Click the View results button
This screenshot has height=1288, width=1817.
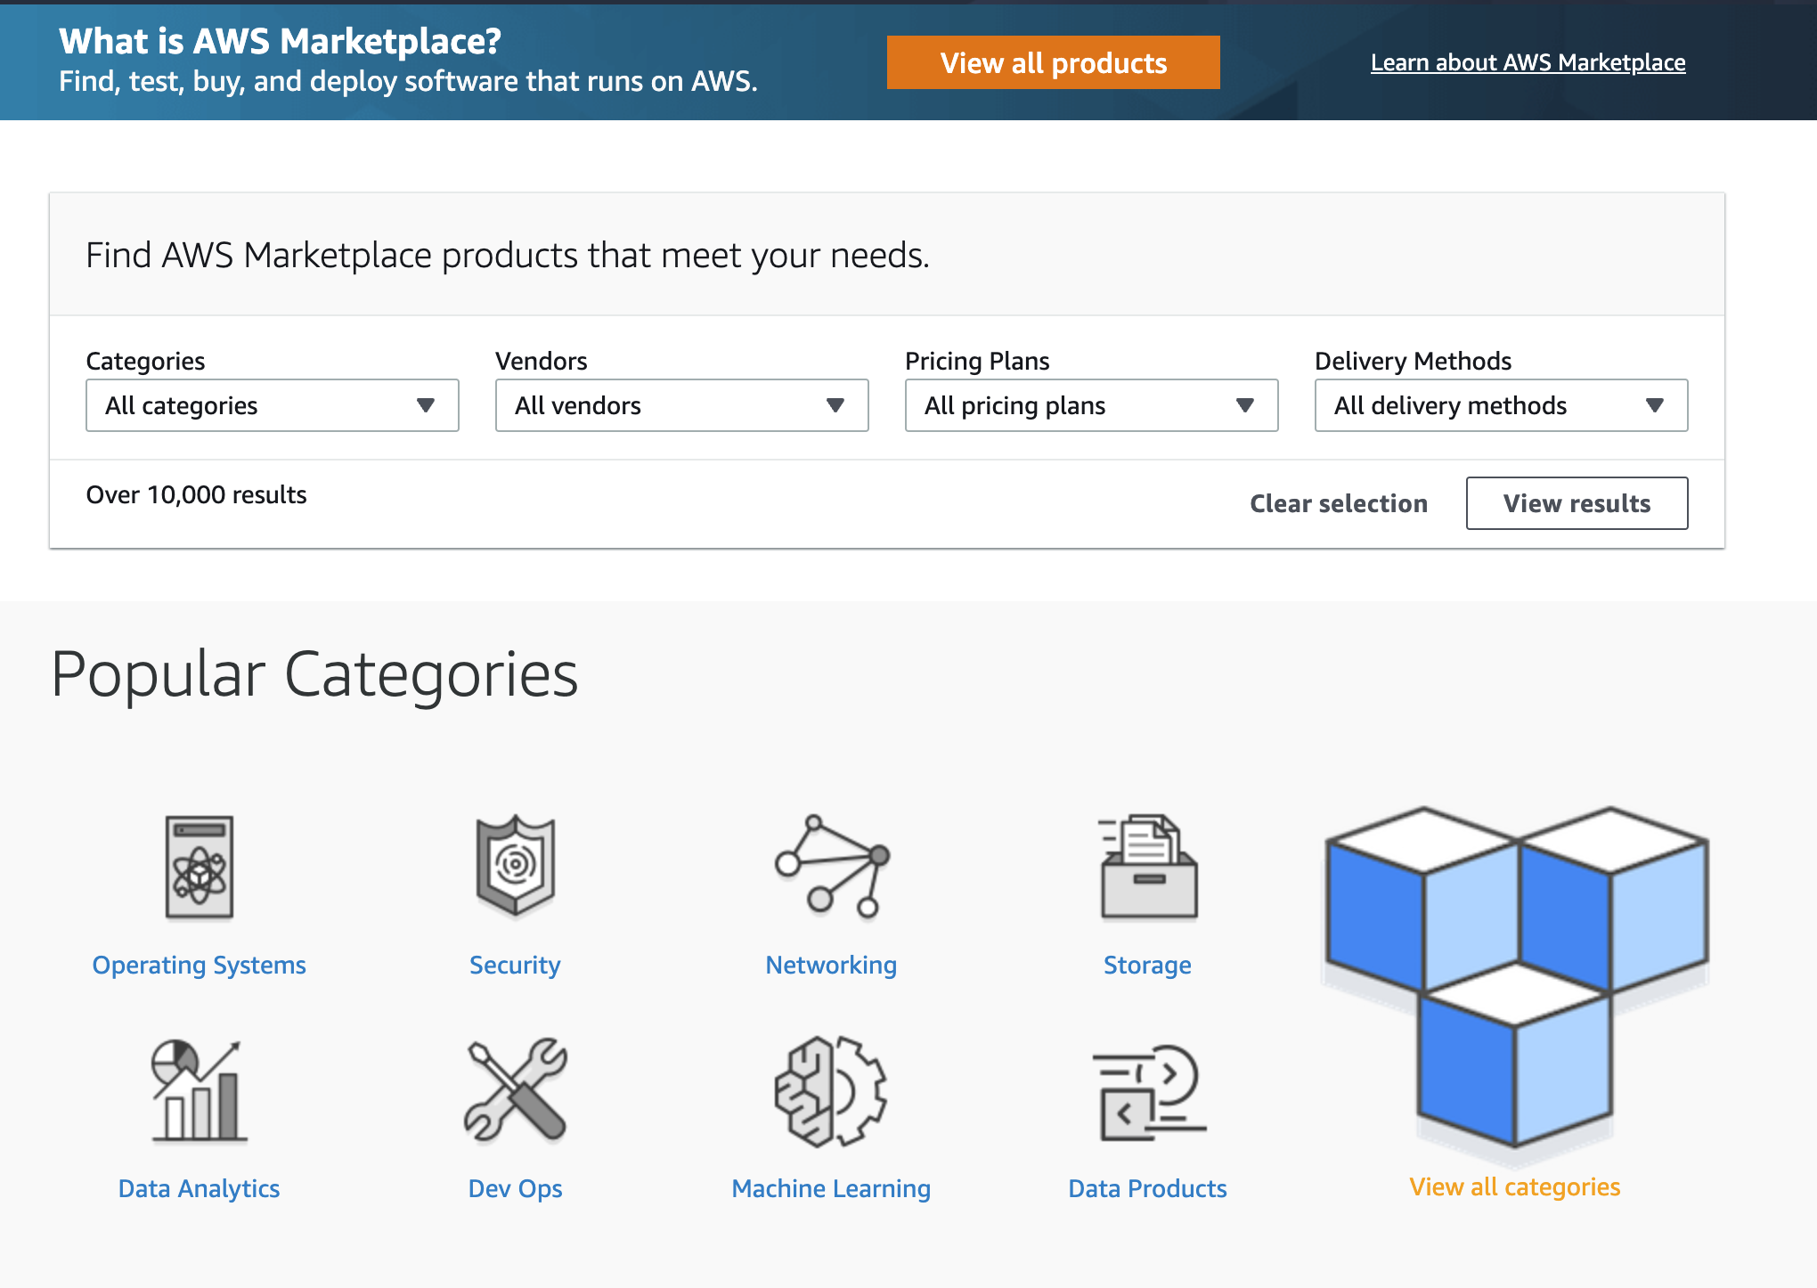pos(1577,503)
